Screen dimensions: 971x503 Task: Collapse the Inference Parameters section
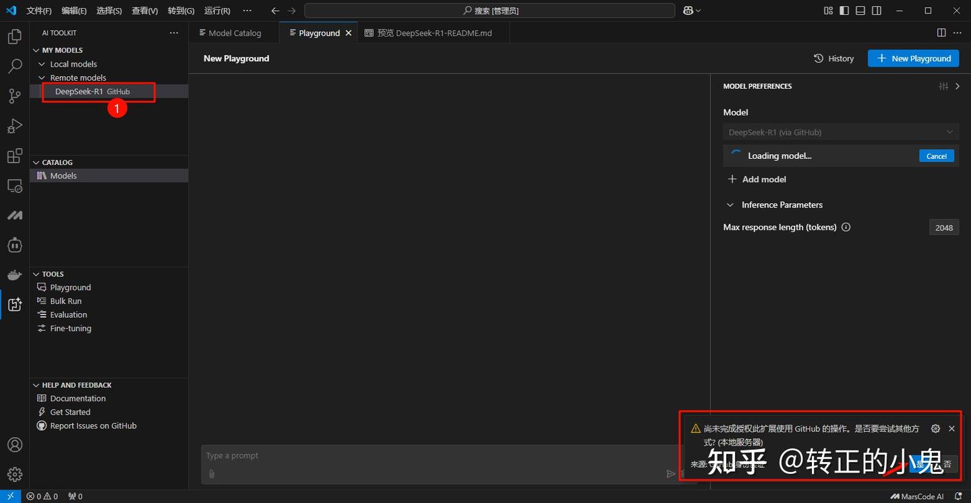[x=730, y=205]
